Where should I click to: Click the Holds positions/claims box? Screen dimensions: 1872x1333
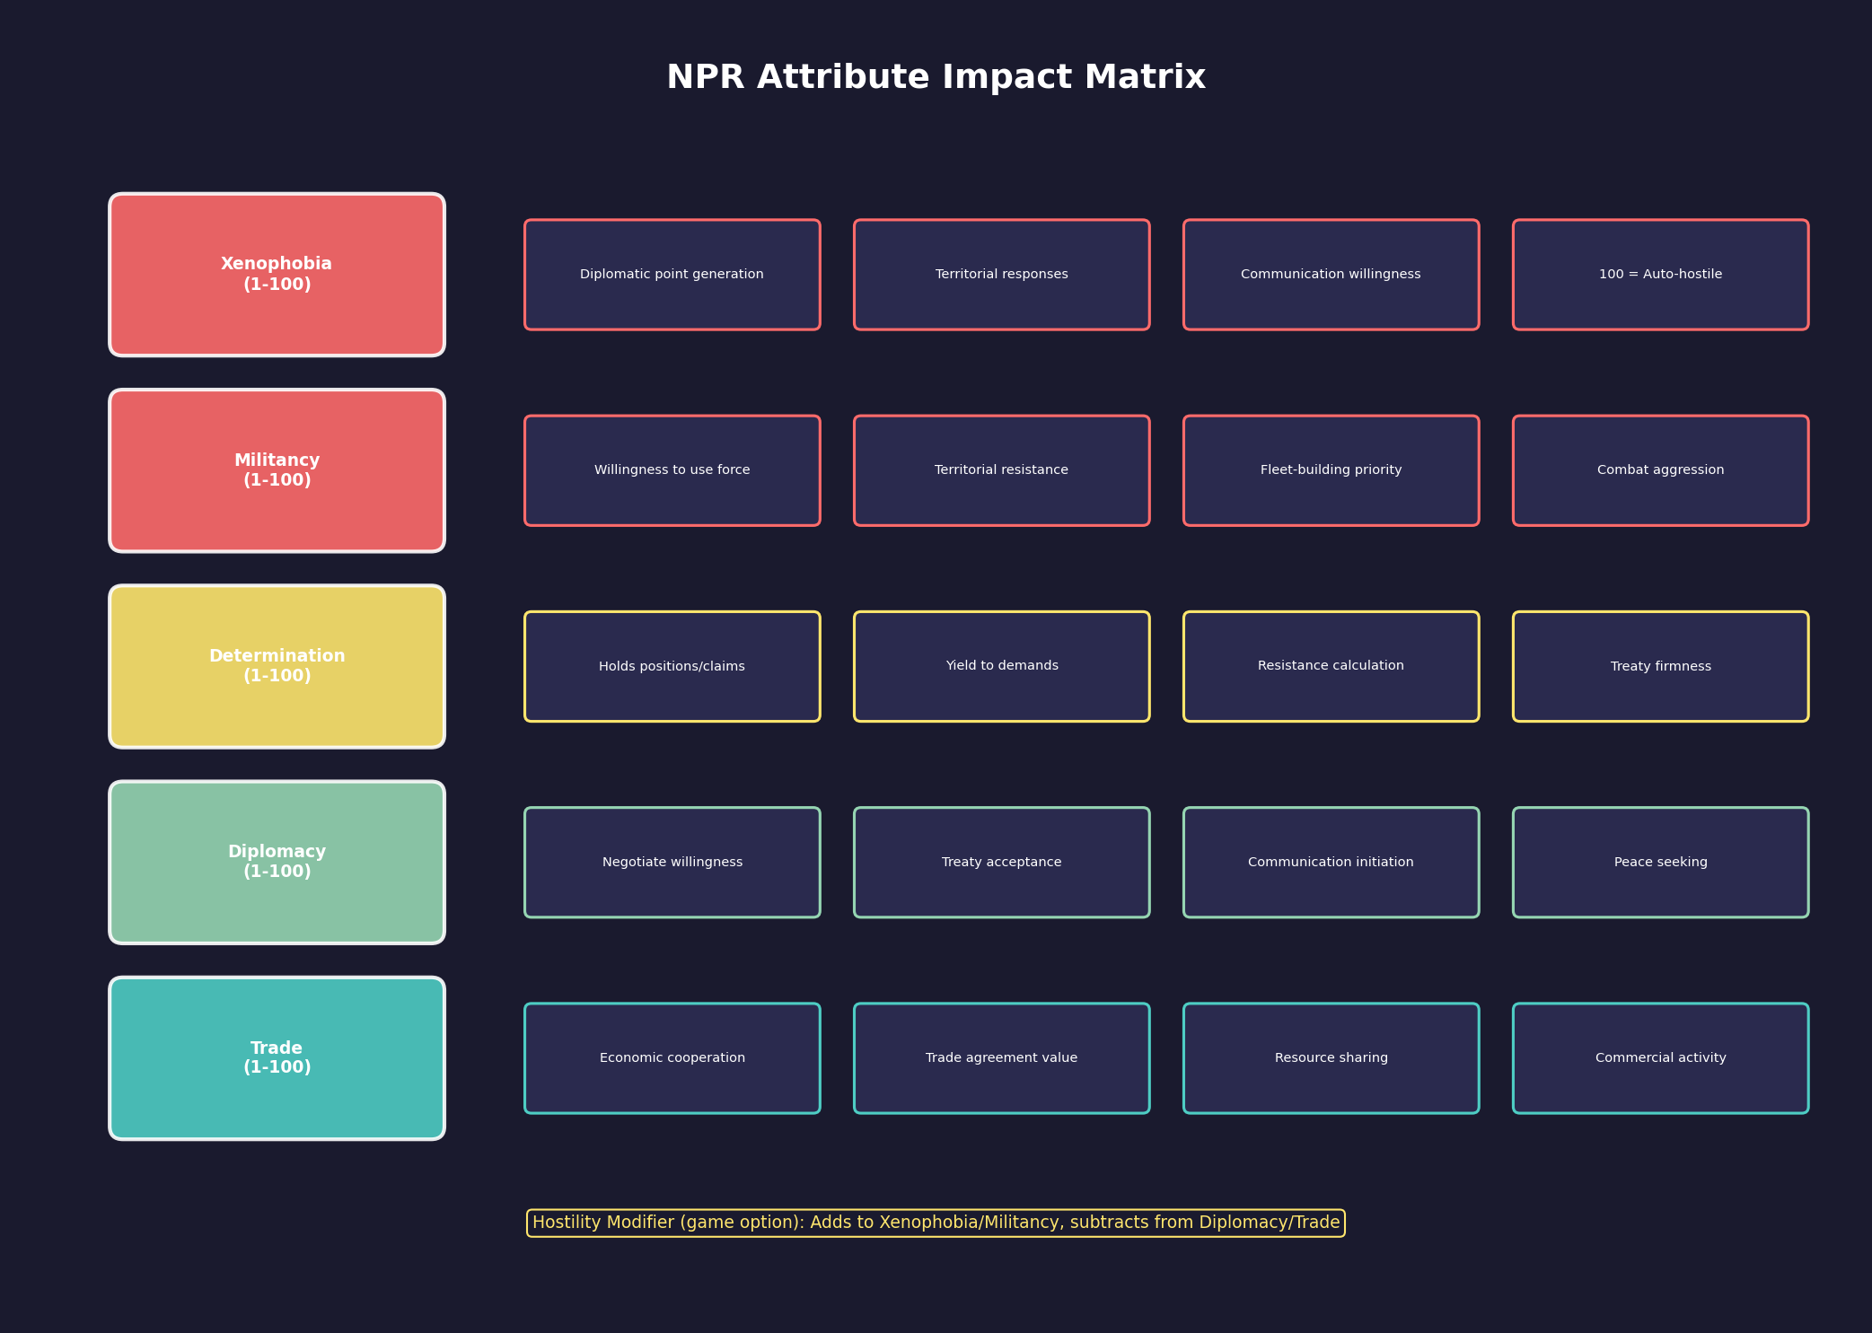(x=672, y=665)
